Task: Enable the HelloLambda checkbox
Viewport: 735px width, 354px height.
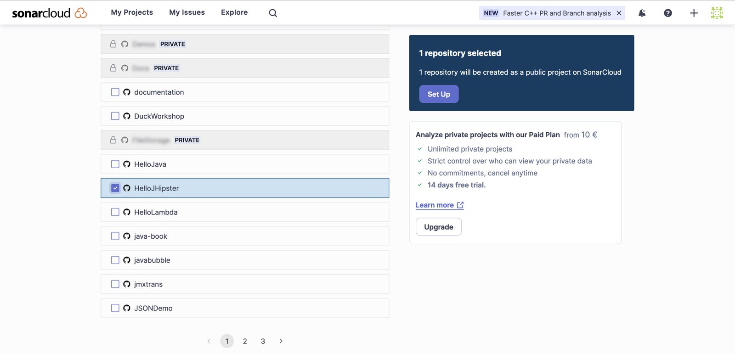Action: pyautogui.click(x=115, y=212)
